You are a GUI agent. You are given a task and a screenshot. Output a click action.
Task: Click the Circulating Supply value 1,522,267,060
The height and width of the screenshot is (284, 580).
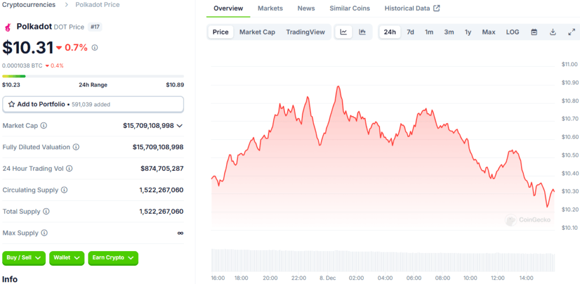[161, 190]
